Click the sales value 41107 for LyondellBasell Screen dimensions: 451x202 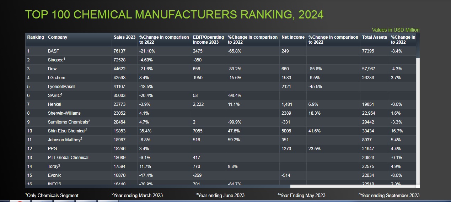(120, 87)
